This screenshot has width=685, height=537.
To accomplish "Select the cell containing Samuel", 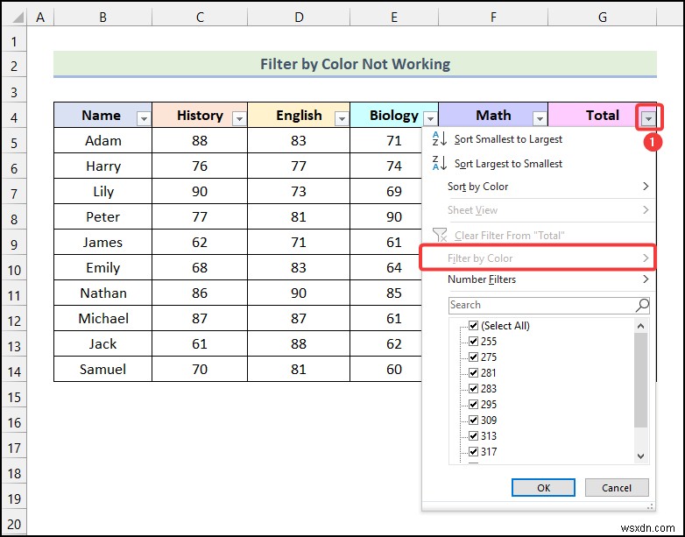I will coord(103,369).
